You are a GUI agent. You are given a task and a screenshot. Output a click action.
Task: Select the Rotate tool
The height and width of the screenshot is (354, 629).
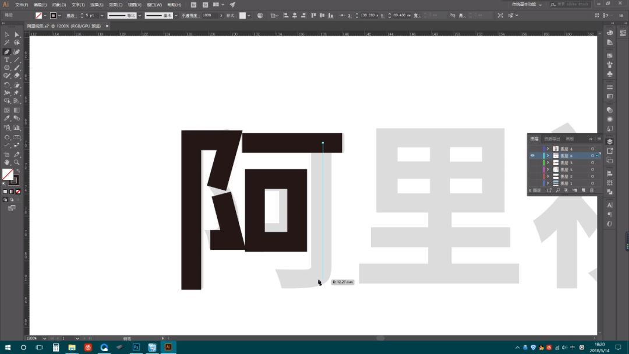7,85
